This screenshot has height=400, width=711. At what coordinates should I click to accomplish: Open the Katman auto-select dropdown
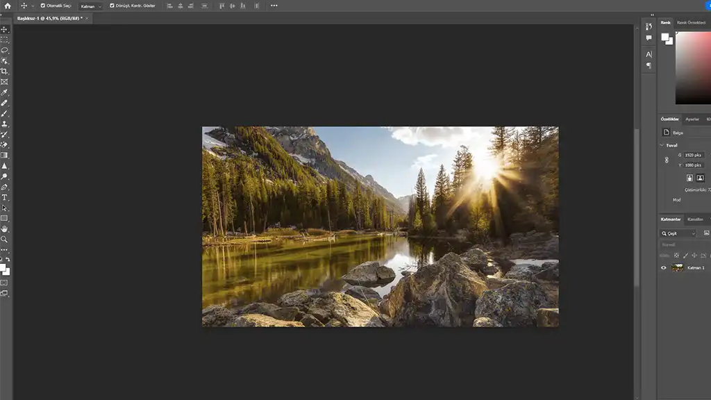91,6
